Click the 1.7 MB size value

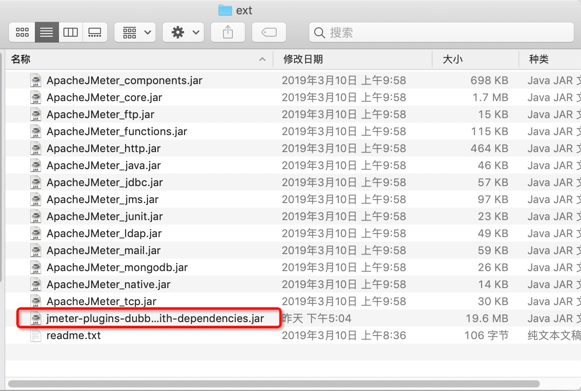(x=490, y=98)
